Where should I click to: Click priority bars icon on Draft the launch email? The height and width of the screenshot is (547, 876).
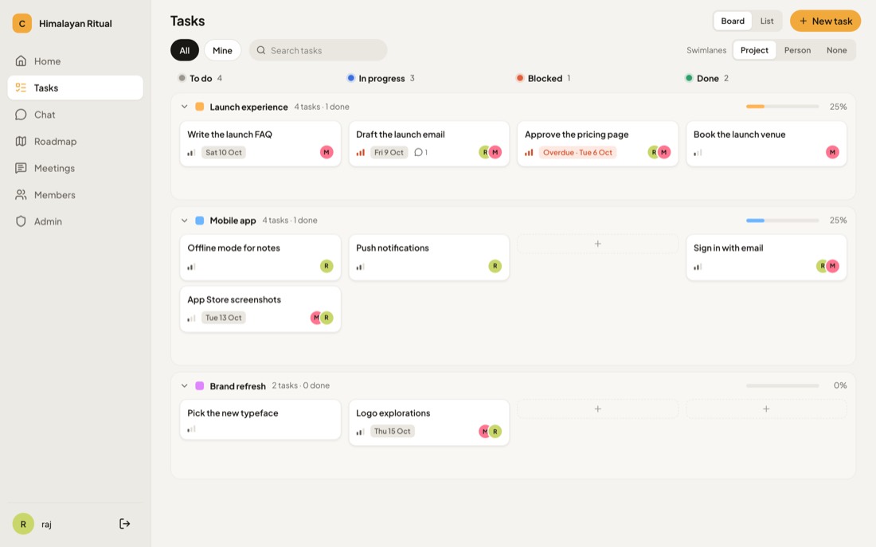click(x=360, y=152)
